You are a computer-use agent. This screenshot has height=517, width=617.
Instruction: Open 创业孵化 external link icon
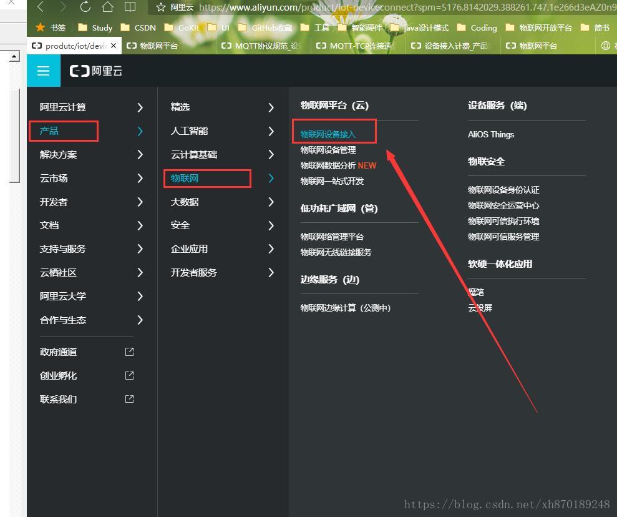129,375
